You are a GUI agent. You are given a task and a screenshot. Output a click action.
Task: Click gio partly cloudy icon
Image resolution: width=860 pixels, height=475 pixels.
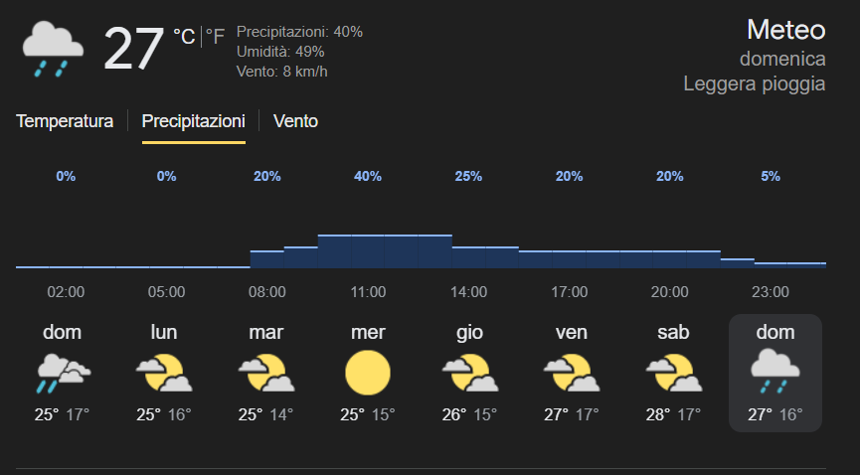[x=469, y=373]
